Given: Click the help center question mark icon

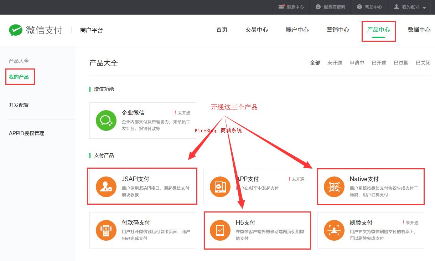Looking at the screenshot, I should tap(359, 7).
